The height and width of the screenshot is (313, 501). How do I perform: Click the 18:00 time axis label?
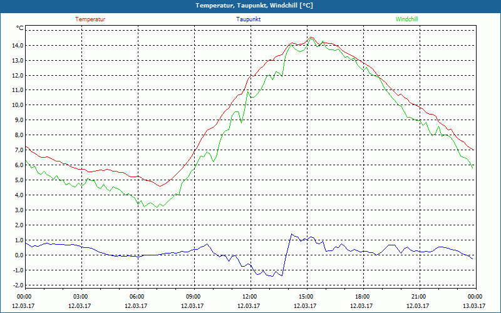(363, 297)
